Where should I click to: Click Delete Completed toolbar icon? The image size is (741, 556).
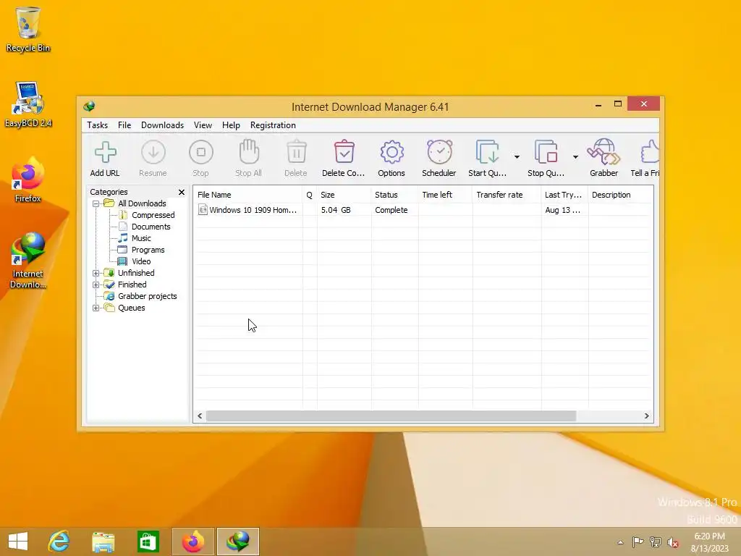(344, 152)
